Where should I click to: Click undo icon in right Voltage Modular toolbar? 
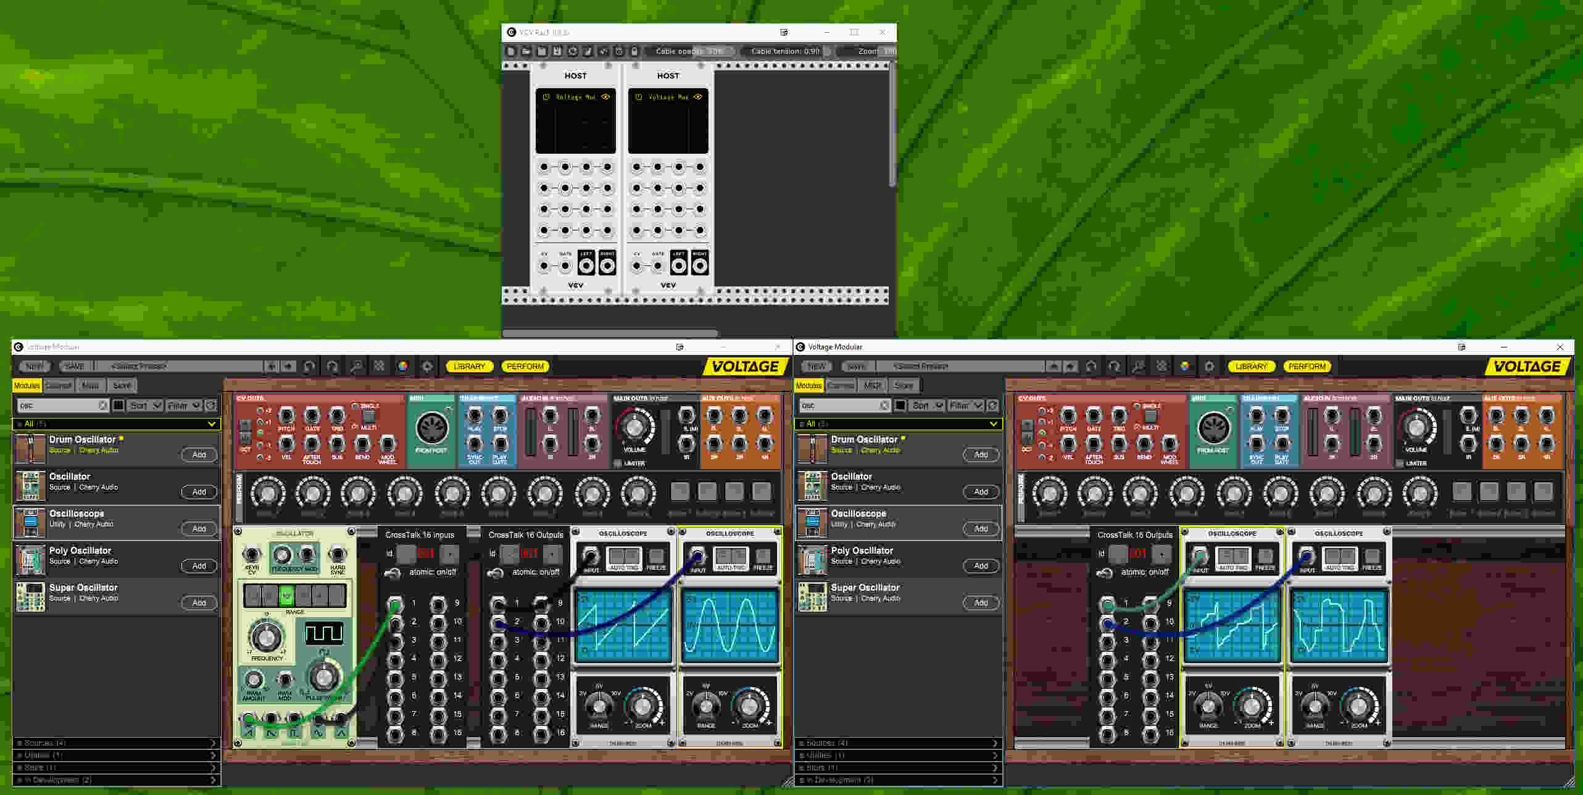coord(1092,367)
